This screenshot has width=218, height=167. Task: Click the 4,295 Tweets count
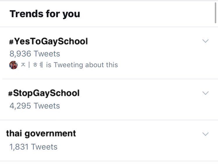35,106
